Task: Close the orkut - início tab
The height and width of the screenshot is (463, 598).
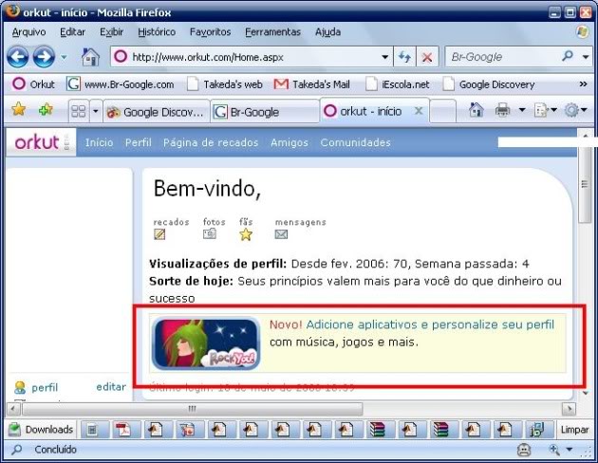Action: [x=419, y=111]
